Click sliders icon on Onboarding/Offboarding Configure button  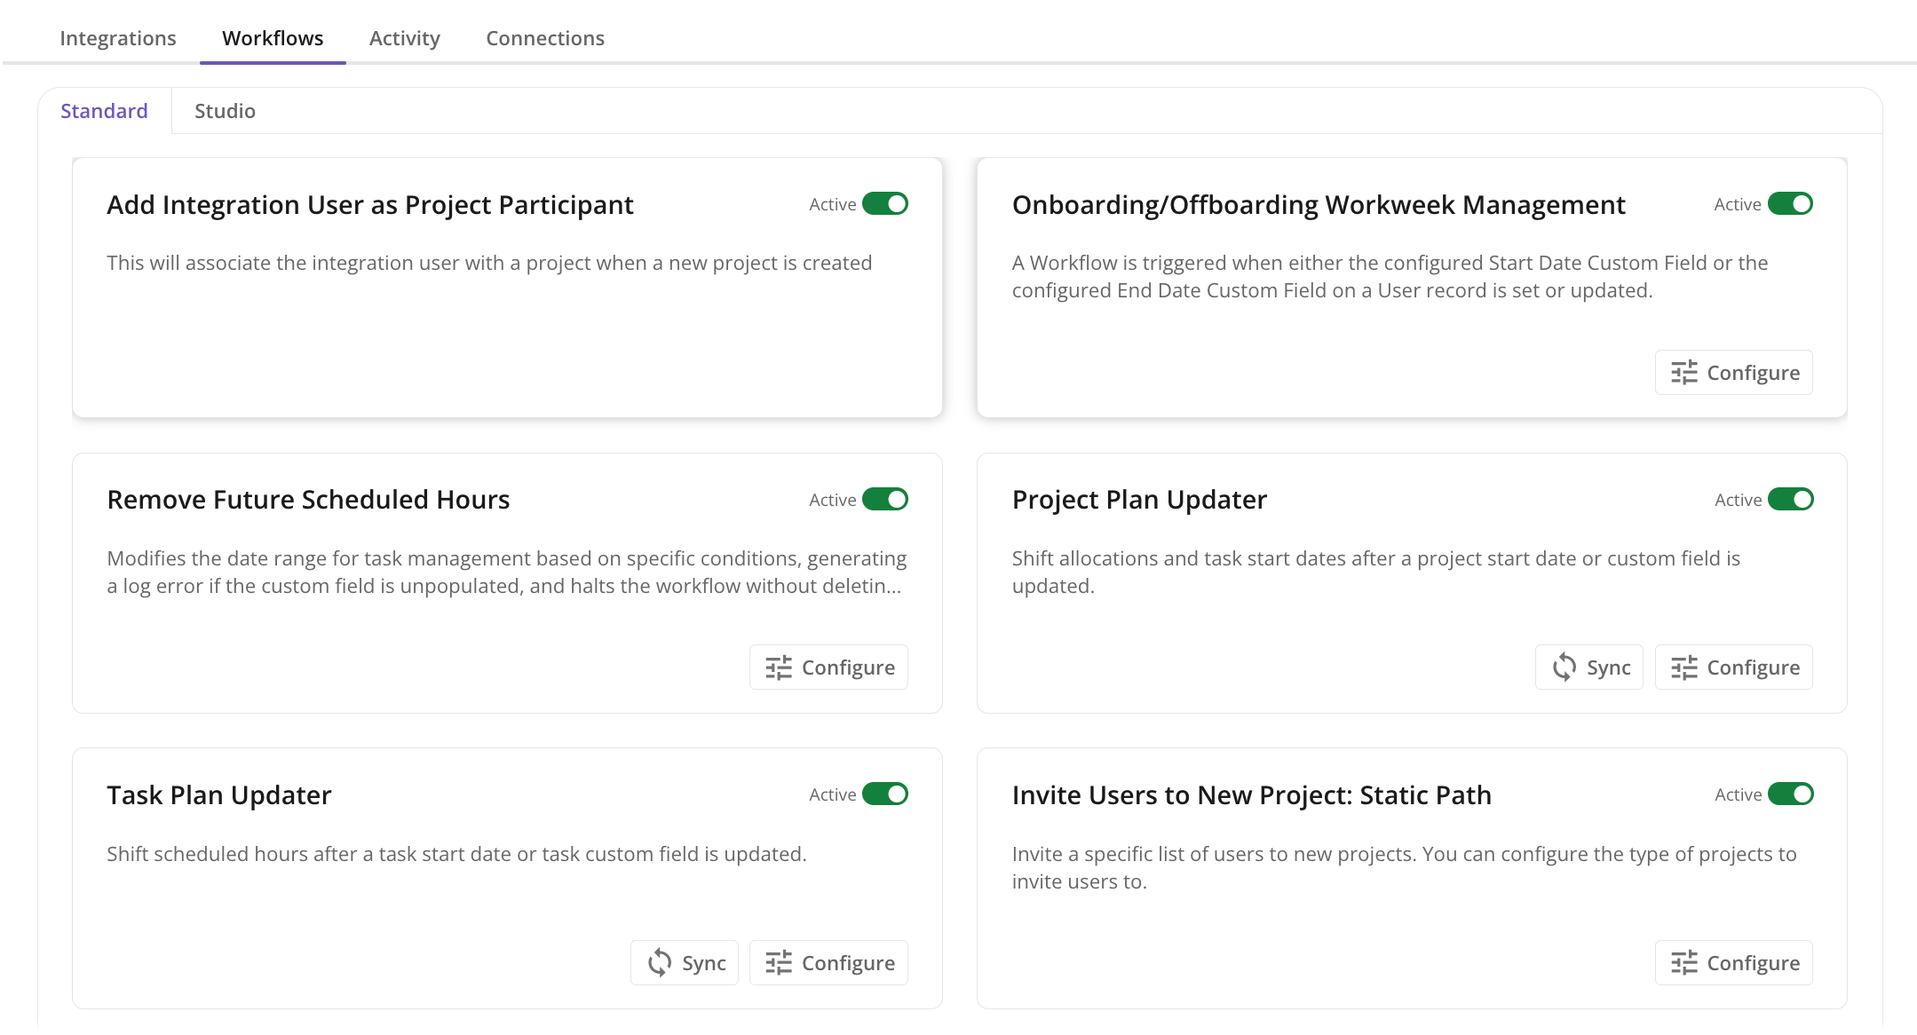click(x=1683, y=373)
